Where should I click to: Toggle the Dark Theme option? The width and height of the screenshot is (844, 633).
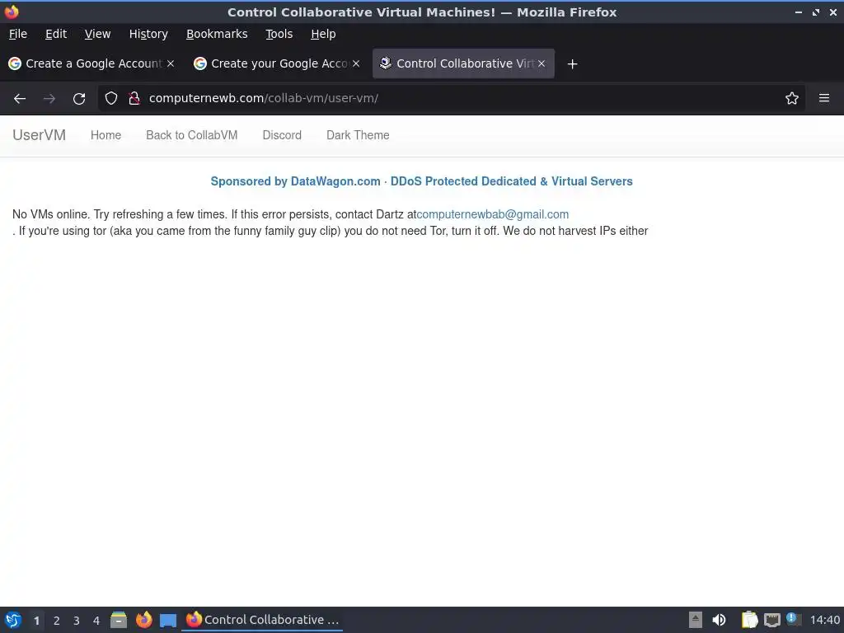coord(358,135)
